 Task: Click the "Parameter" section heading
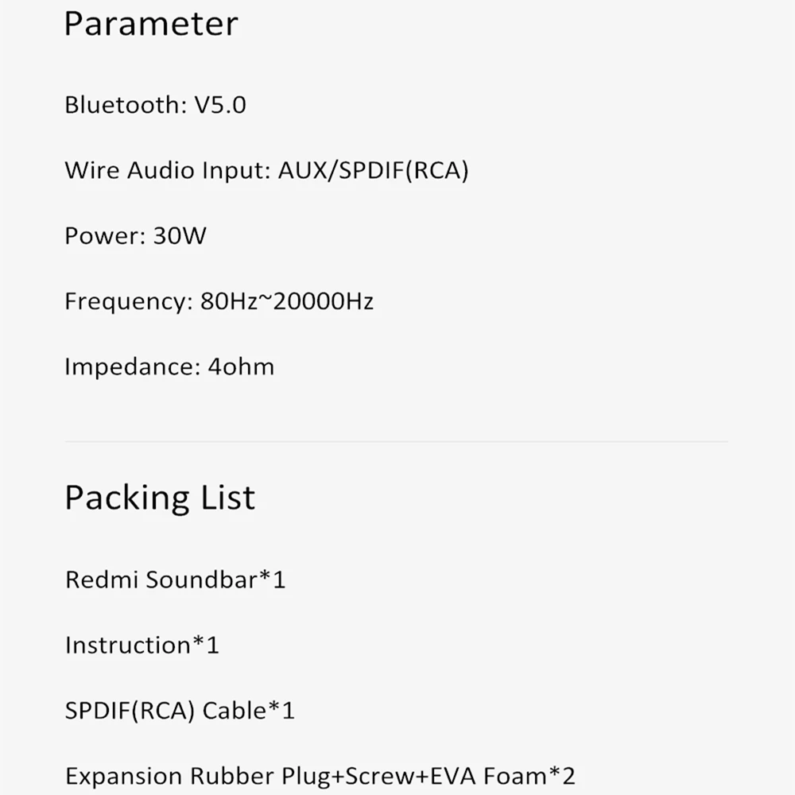click(x=150, y=24)
